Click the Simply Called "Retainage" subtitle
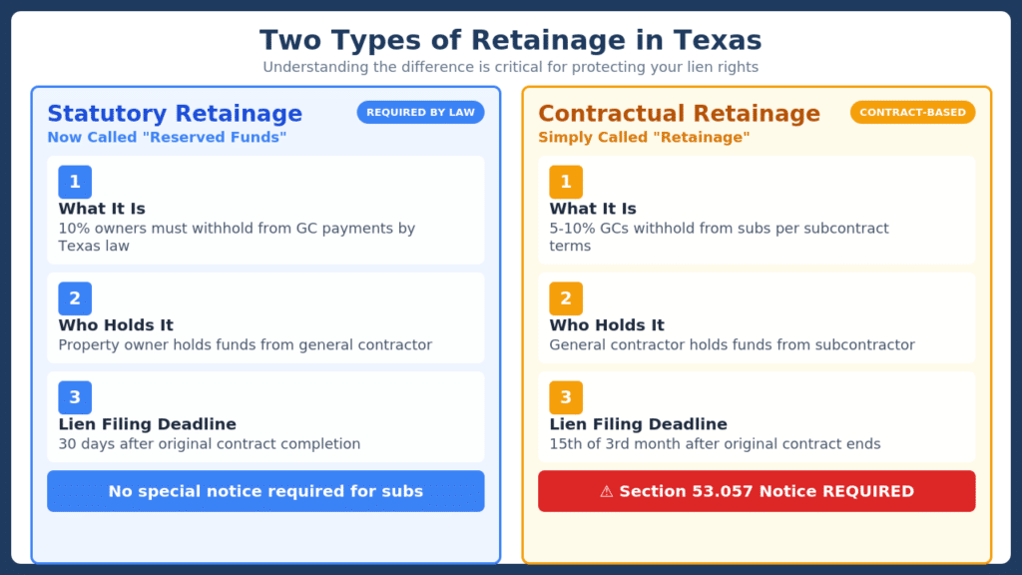 [x=644, y=137]
